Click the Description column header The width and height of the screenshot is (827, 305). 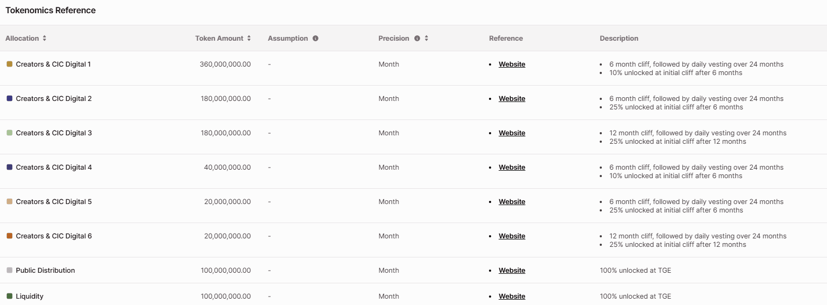[x=619, y=39]
